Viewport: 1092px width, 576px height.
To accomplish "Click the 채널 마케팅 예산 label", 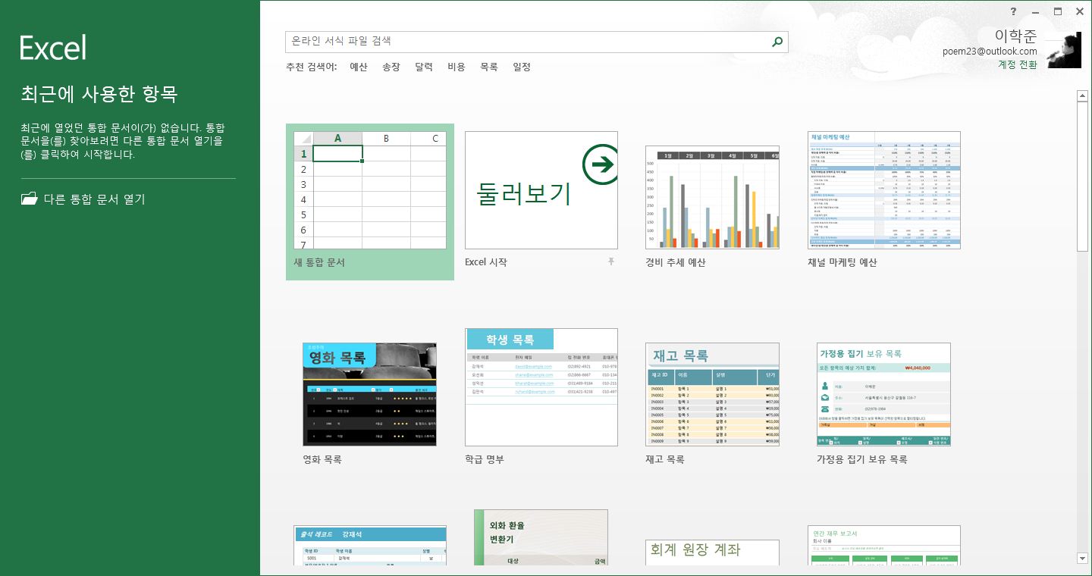I will click(843, 262).
